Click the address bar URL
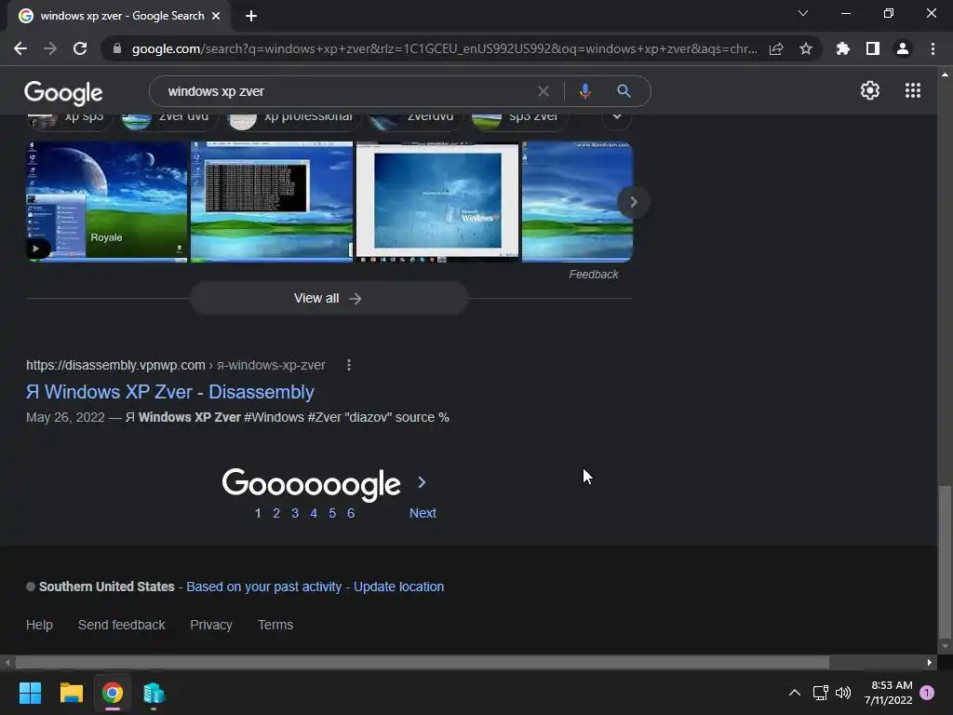The image size is (953, 715). [444, 48]
